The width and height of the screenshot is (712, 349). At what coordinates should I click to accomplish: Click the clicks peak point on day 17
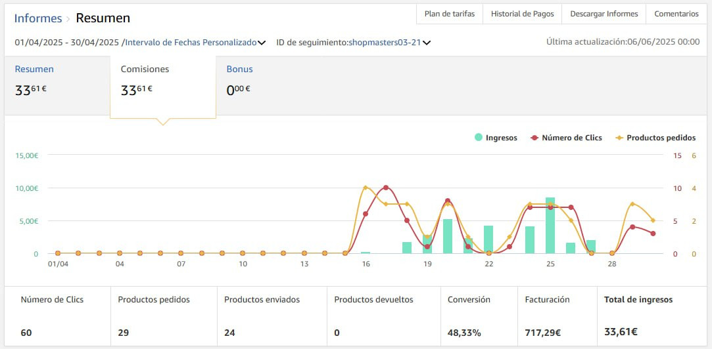point(386,188)
